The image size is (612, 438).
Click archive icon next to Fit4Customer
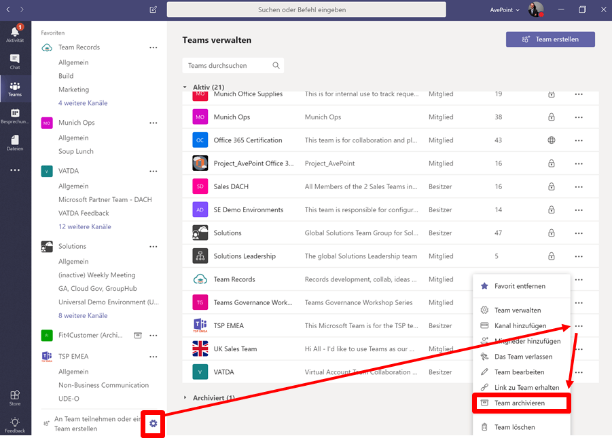click(138, 335)
